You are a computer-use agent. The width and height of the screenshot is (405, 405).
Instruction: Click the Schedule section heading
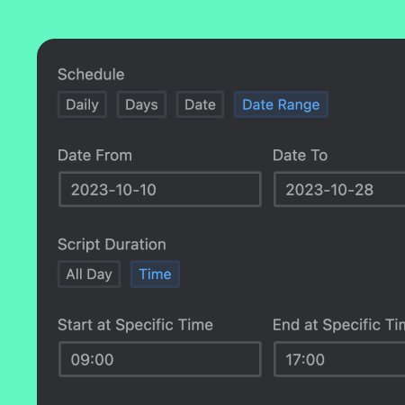(91, 75)
